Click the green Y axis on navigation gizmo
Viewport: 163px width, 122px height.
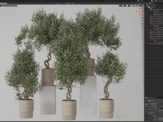(x=140, y=12)
